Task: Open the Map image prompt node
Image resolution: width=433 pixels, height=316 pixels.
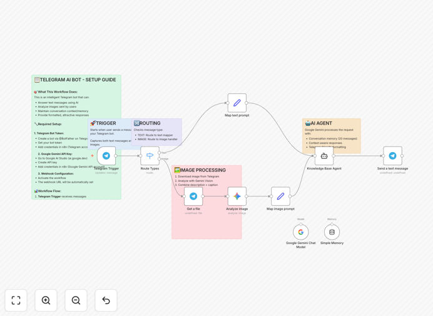Action: pos(280,196)
